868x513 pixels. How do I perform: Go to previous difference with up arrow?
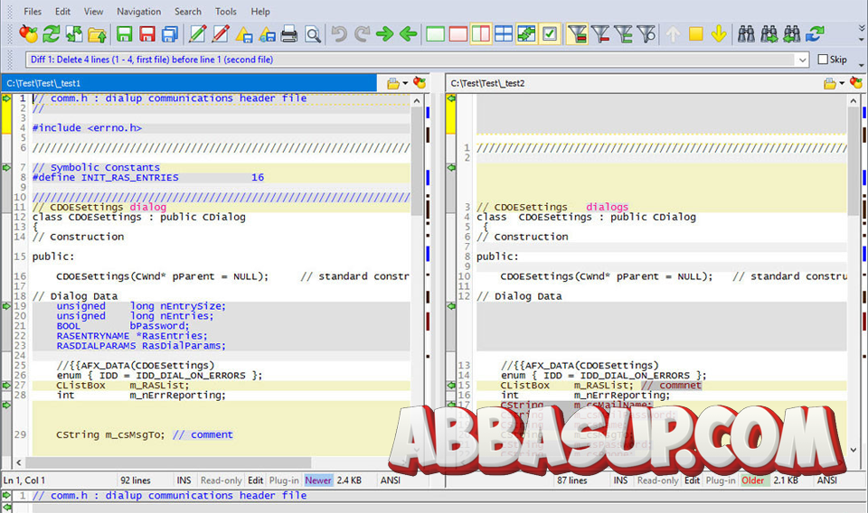coord(673,34)
